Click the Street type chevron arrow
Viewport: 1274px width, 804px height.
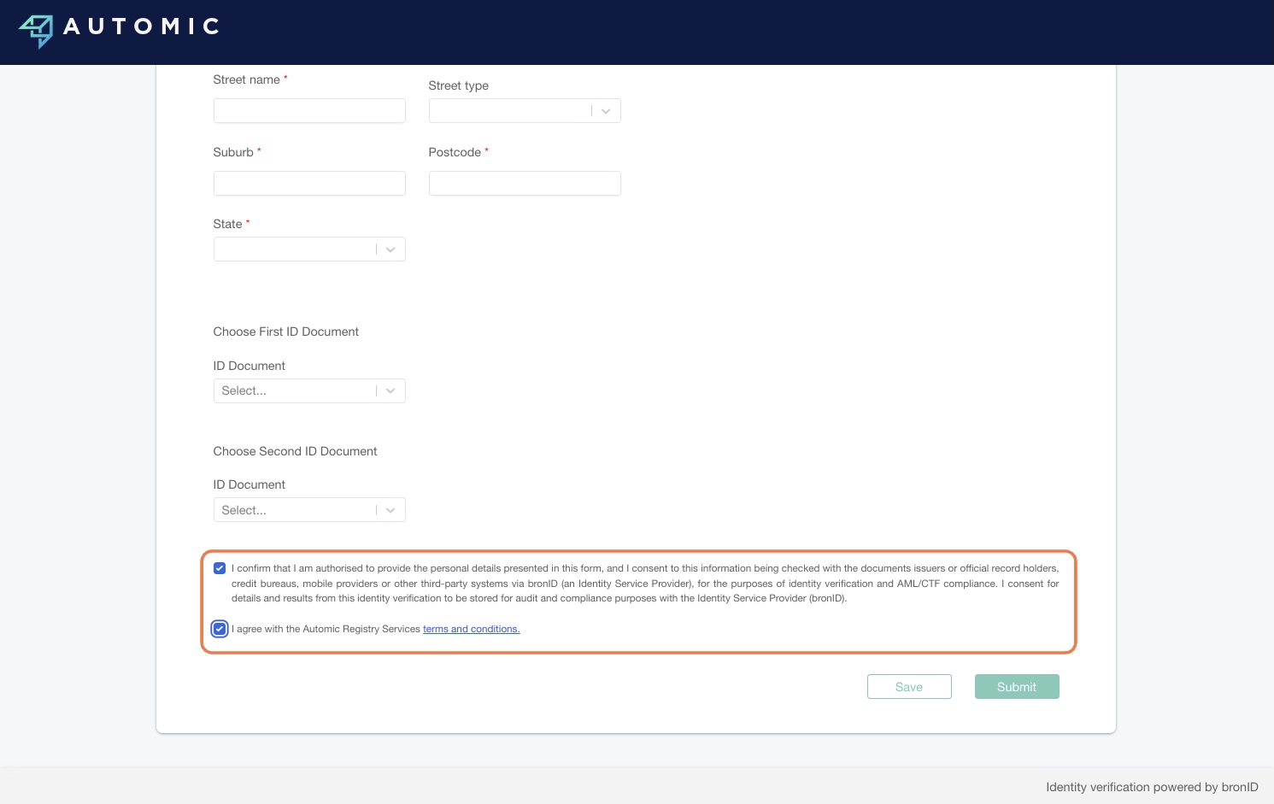point(606,111)
